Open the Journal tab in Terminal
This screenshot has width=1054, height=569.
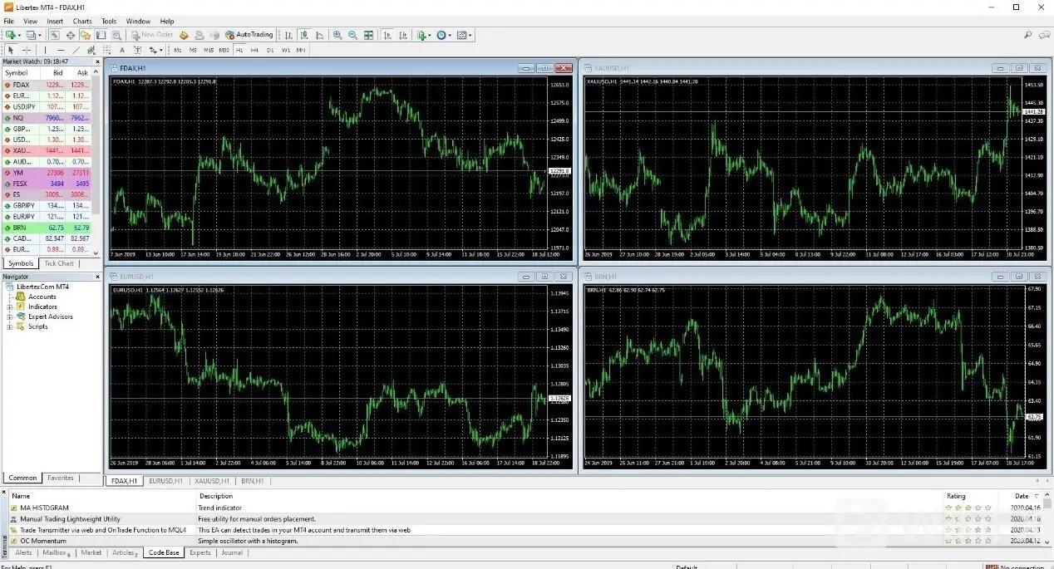tap(232, 552)
